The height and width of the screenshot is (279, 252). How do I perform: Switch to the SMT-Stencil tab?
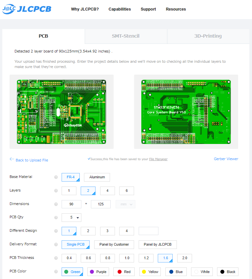[126, 36]
